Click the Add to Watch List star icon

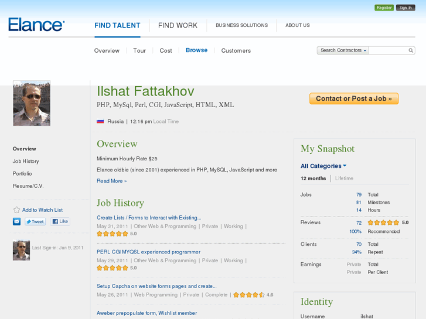(x=16, y=210)
